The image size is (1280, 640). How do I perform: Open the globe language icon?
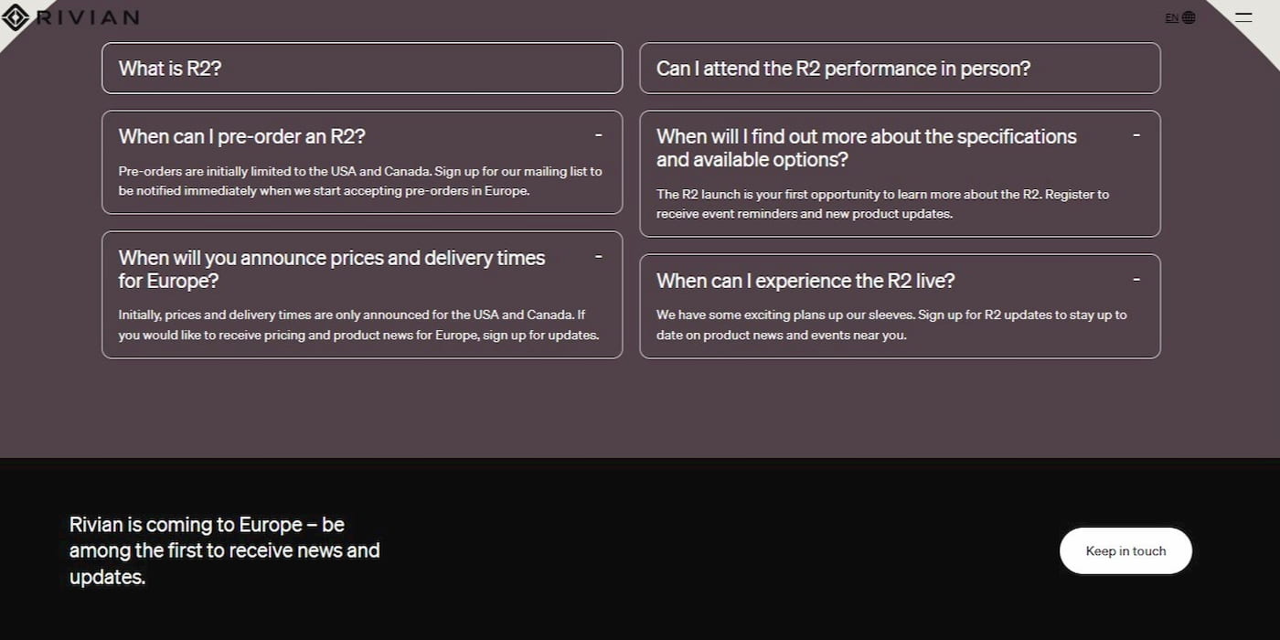pos(1187,16)
